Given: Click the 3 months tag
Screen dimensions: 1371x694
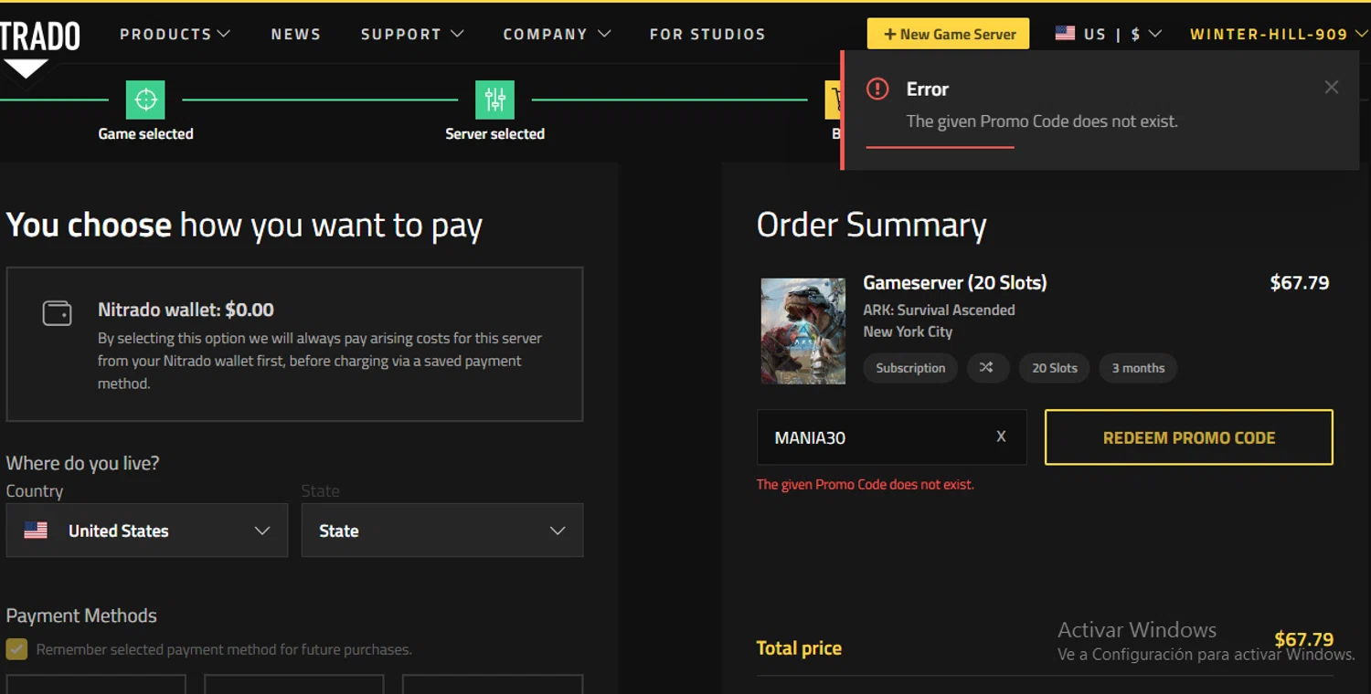Looking at the screenshot, I should point(1138,368).
